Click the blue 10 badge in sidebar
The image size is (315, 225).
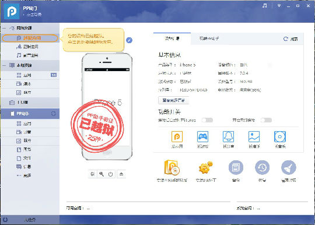54,75
